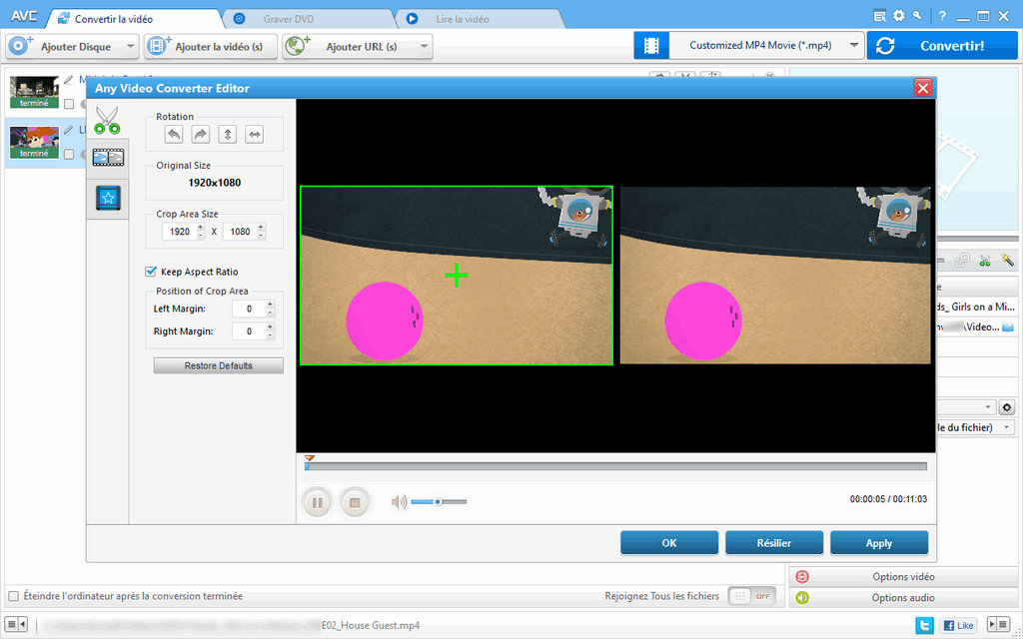Flip video vertically
Image resolution: width=1023 pixels, height=639 pixels.
tap(227, 135)
